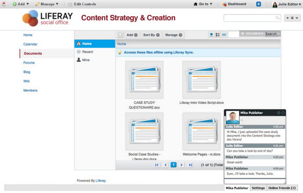Screen dimensions: 303x193
Task: Go to first page of documents
Action: coord(157,165)
